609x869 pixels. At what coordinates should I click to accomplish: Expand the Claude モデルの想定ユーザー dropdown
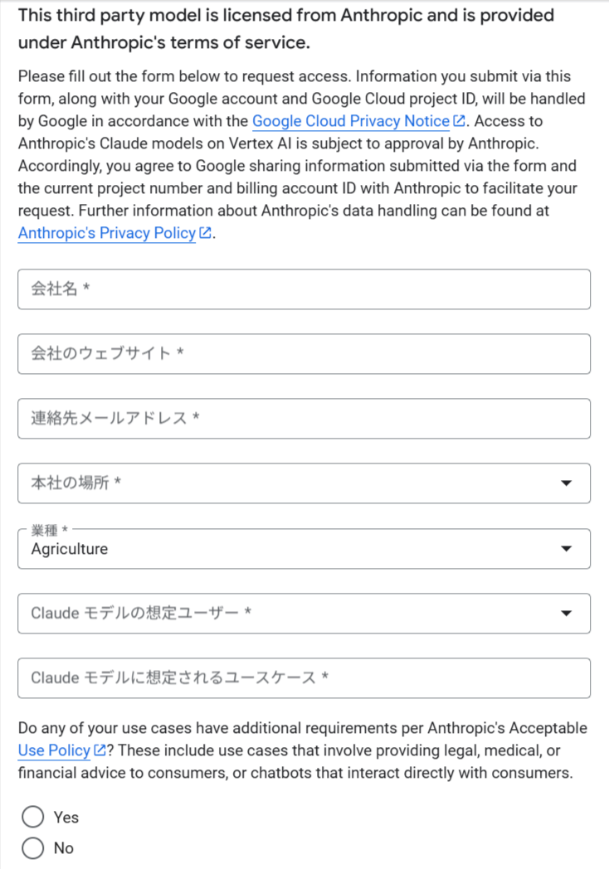(282, 614)
